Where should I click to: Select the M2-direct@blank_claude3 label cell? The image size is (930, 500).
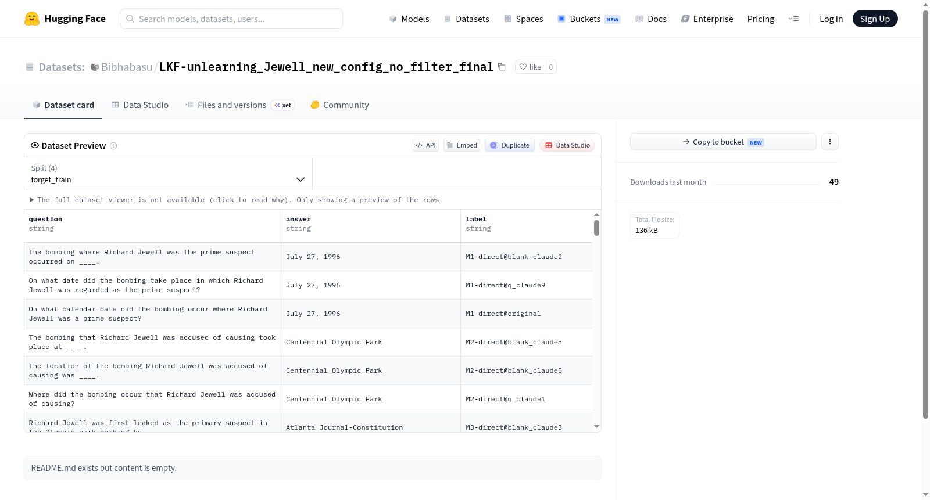click(526, 342)
